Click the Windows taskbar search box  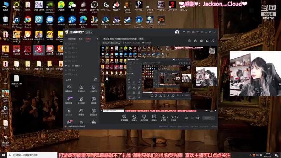coord(32,155)
